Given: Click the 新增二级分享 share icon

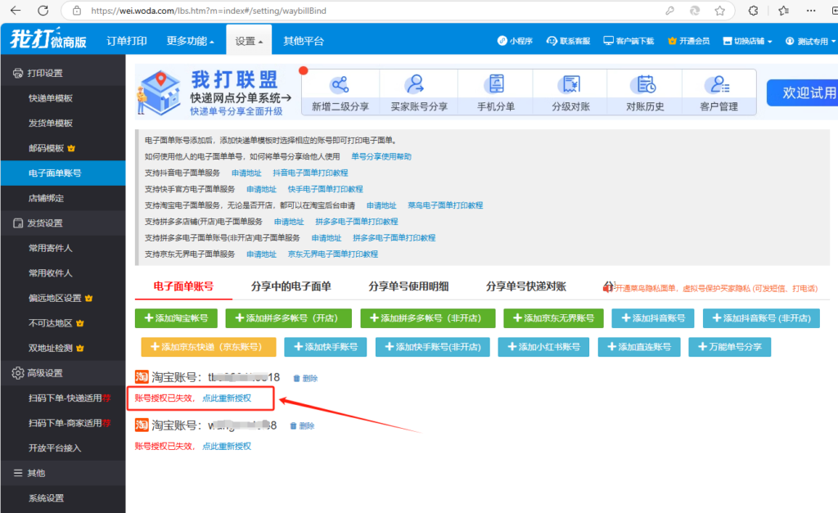Looking at the screenshot, I should (340, 84).
